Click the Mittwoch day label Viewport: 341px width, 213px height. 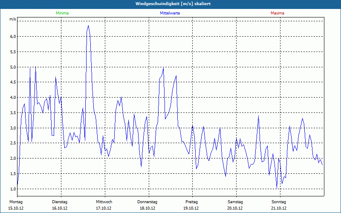point(104,202)
